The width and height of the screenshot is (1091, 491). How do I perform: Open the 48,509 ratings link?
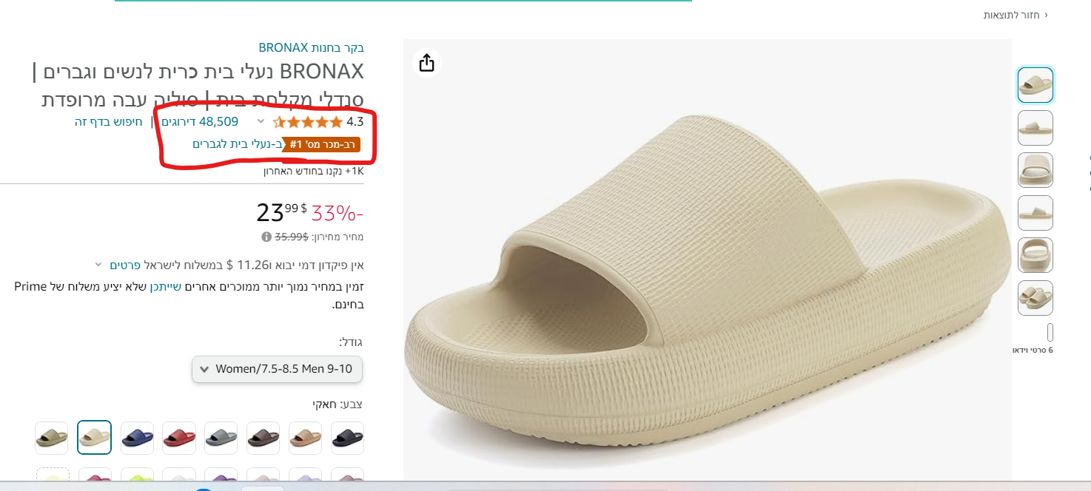(200, 122)
